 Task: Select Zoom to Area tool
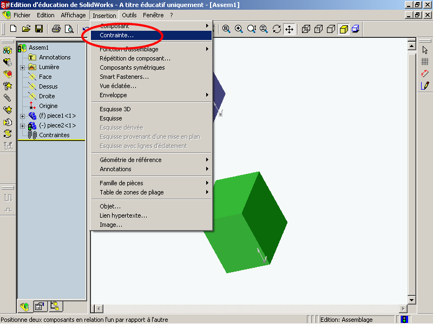(239, 29)
